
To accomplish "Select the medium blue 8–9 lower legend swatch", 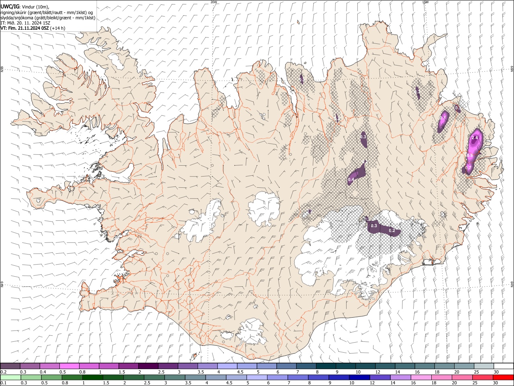I will point(318,377).
